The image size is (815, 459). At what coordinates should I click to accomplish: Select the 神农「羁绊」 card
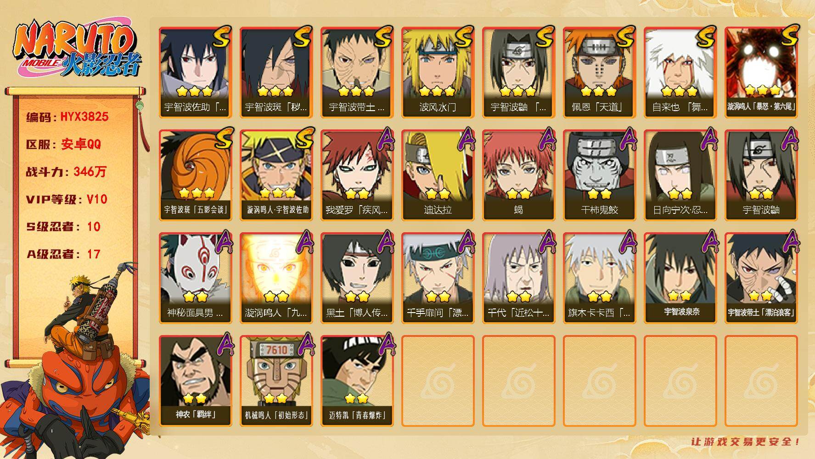[195, 381]
